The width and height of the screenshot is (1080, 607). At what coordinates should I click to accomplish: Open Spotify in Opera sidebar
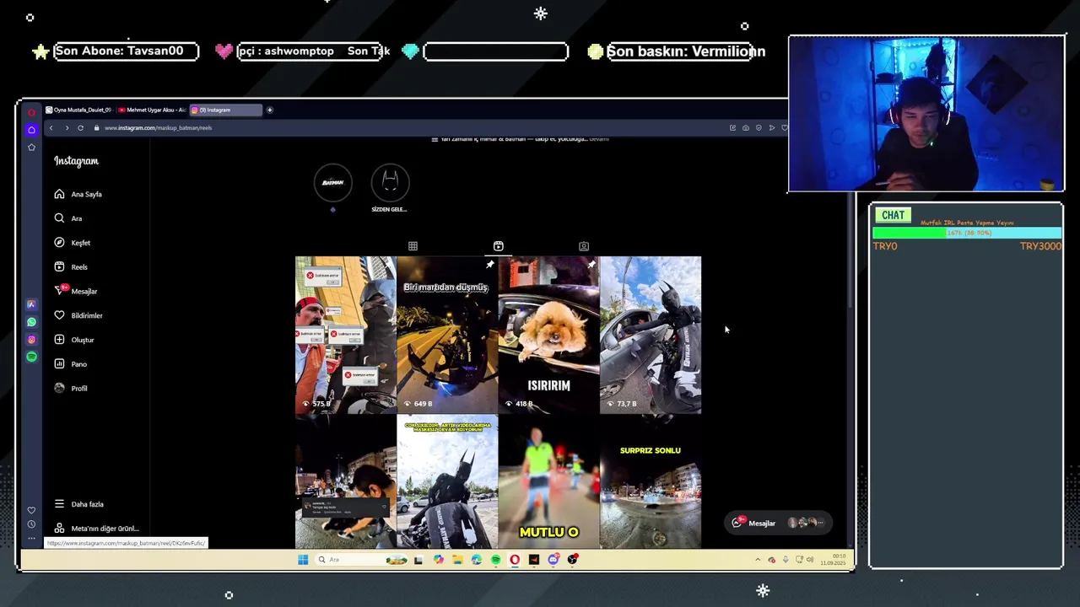tap(31, 357)
